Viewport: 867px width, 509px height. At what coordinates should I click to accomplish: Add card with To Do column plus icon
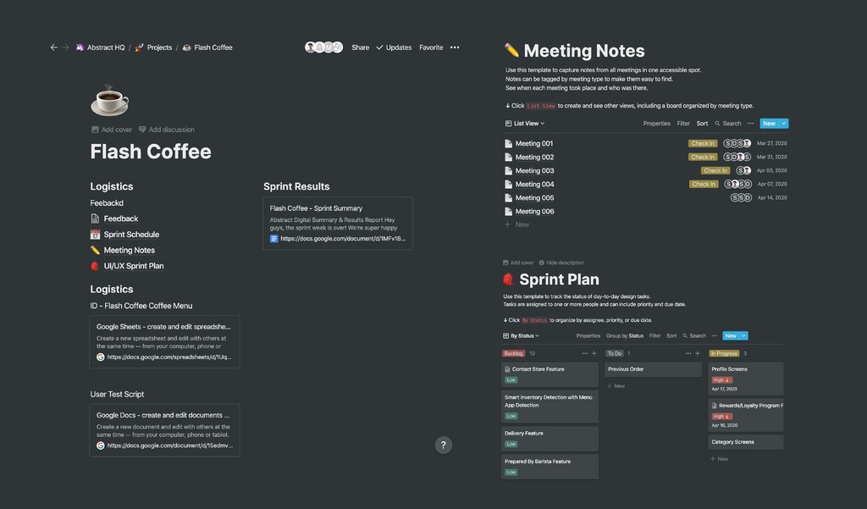[x=698, y=353]
